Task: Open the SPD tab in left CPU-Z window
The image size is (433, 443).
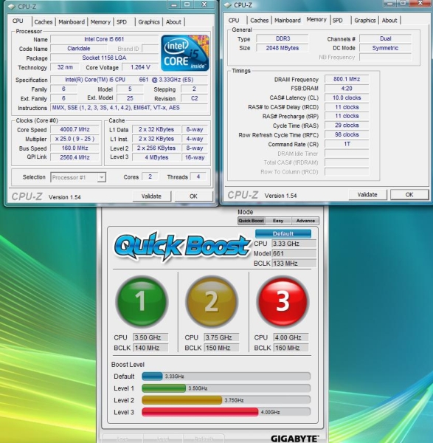Action: [122, 21]
